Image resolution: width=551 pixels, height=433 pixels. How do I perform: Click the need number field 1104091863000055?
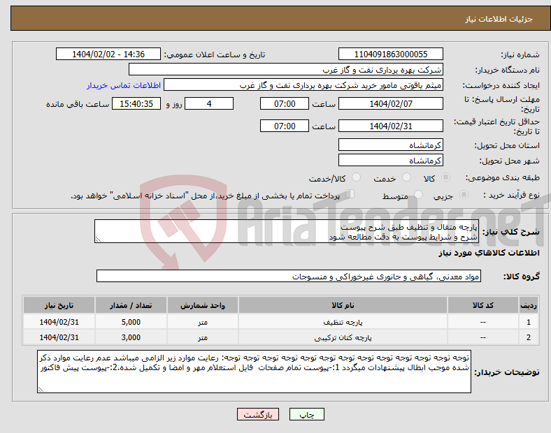(390, 54)
